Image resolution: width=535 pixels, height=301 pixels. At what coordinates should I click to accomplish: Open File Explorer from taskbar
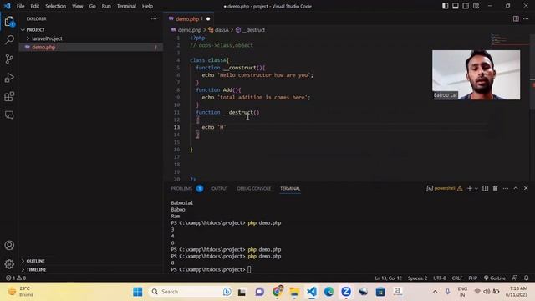coord(294,292)
